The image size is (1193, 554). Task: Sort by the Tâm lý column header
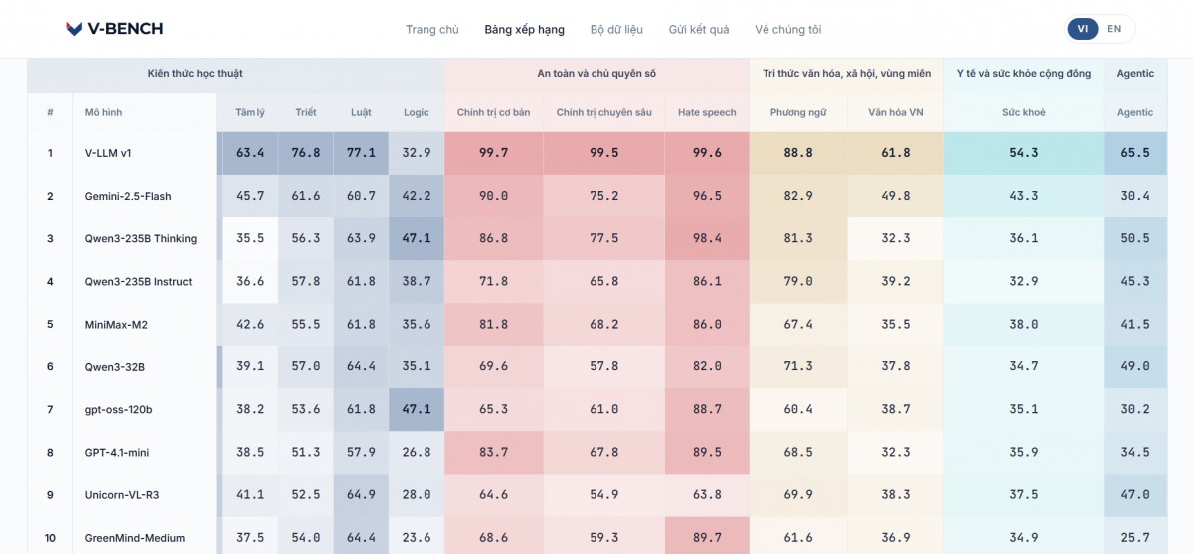tap(251, 112)
